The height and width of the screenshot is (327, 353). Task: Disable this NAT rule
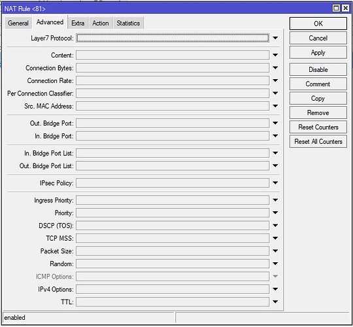tap(318, 69)
